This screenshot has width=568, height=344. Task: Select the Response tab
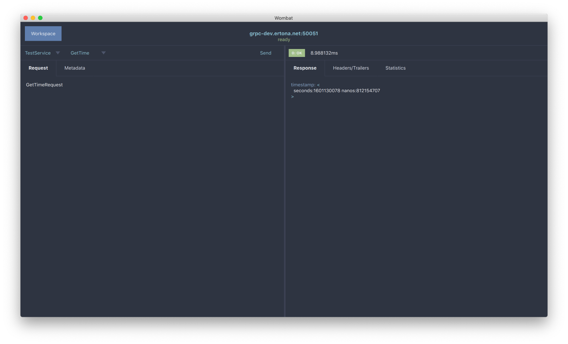pos(305,68)
